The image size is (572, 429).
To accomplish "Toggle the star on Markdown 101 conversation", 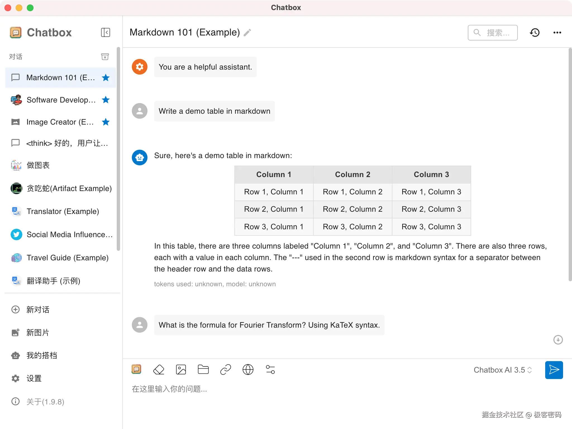I will click(106, 77).
